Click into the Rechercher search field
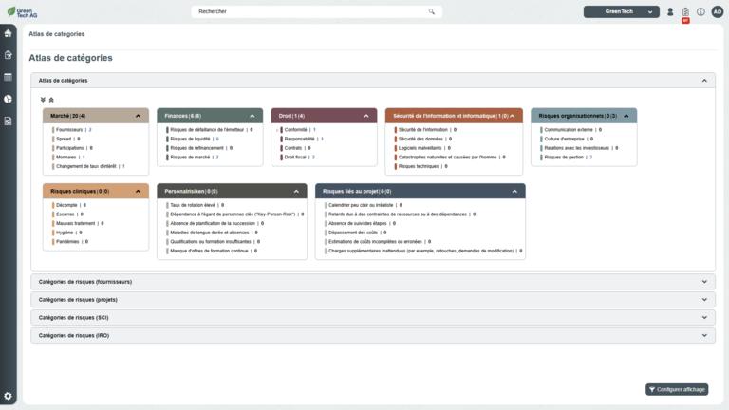Viewport: 729px width, 410px height. 308,12
